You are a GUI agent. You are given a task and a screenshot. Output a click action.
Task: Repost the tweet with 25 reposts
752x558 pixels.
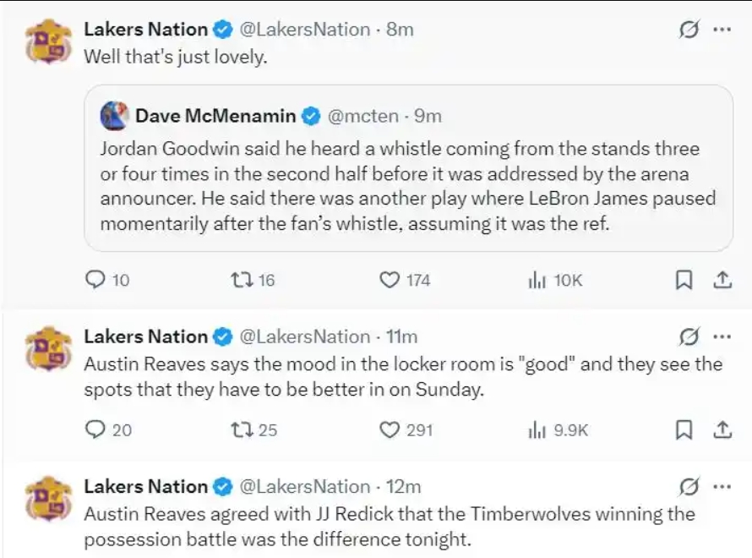240,429
